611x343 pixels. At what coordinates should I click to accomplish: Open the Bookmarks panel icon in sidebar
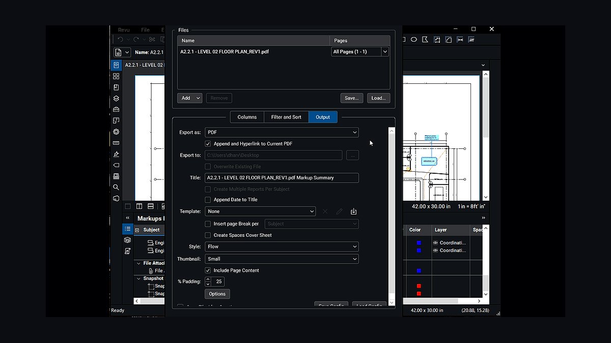116,87
